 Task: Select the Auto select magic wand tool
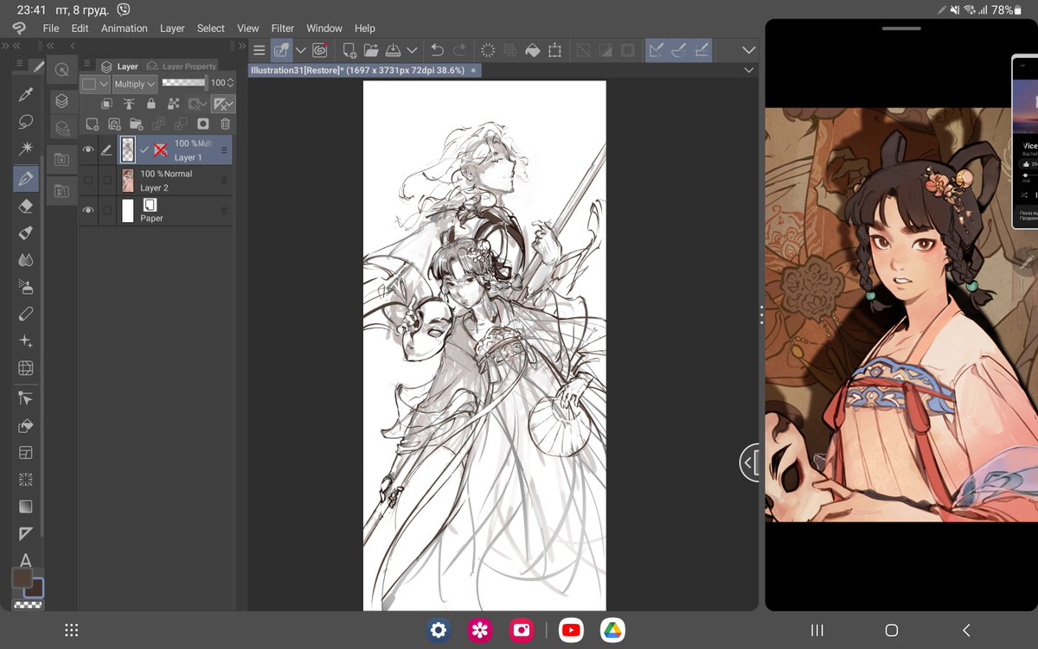point(26,150)
